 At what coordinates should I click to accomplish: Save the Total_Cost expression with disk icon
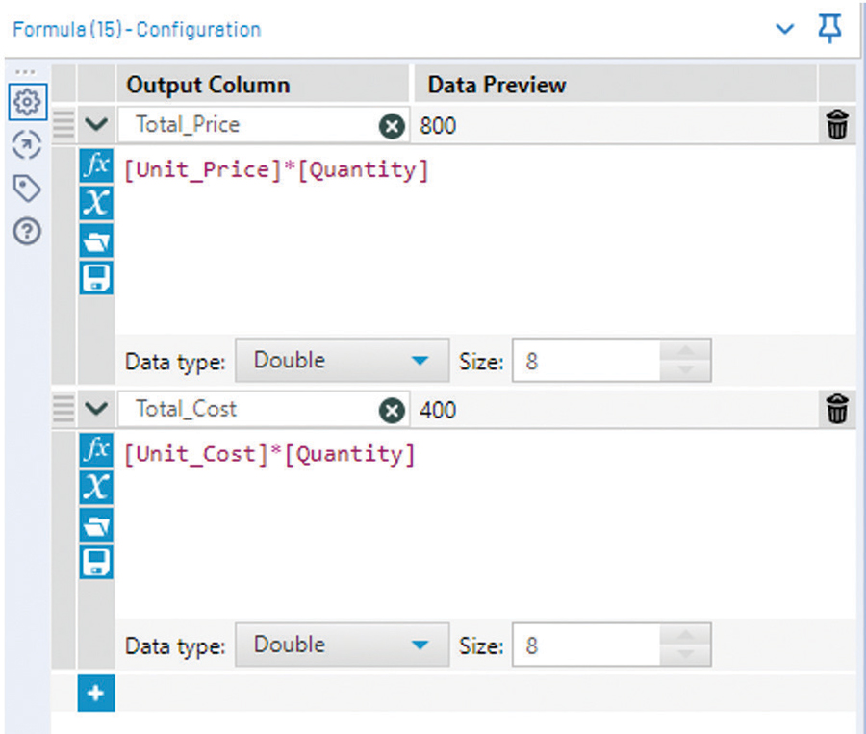point(97,562)
